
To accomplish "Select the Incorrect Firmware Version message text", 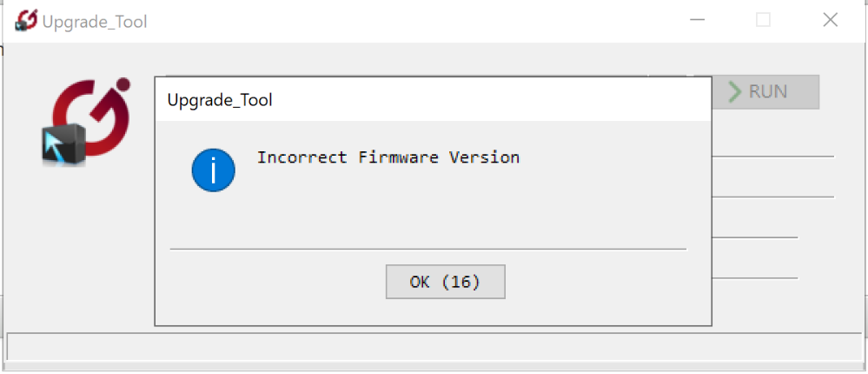I will tap(388, 157).
